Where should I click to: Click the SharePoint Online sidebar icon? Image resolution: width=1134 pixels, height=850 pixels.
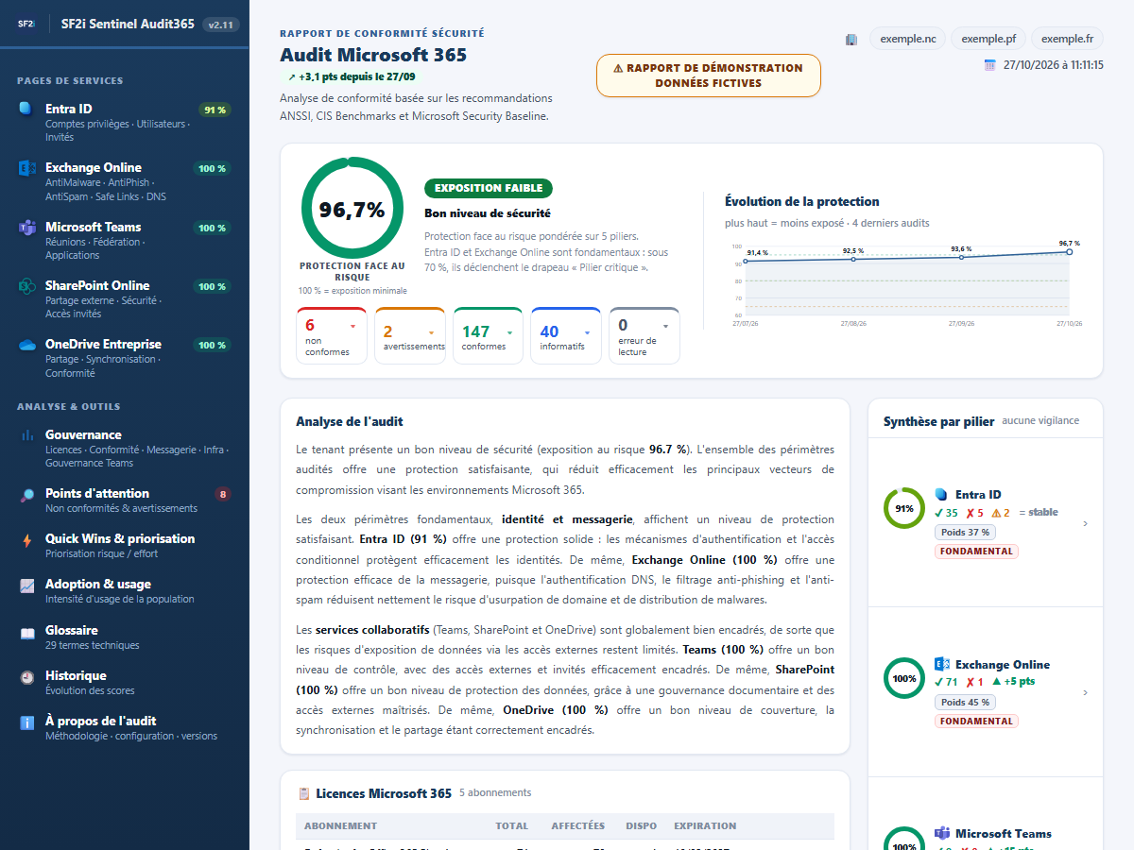coord(26,286)
